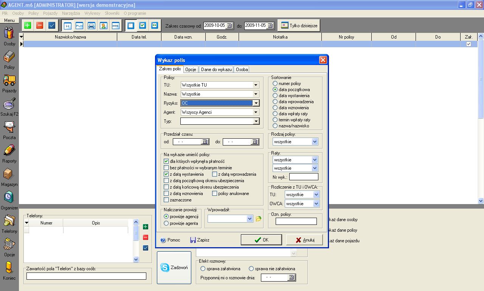484x291 pixels.
Task: Sort by 'numer polisy' radio option
Action: (275, 84)
